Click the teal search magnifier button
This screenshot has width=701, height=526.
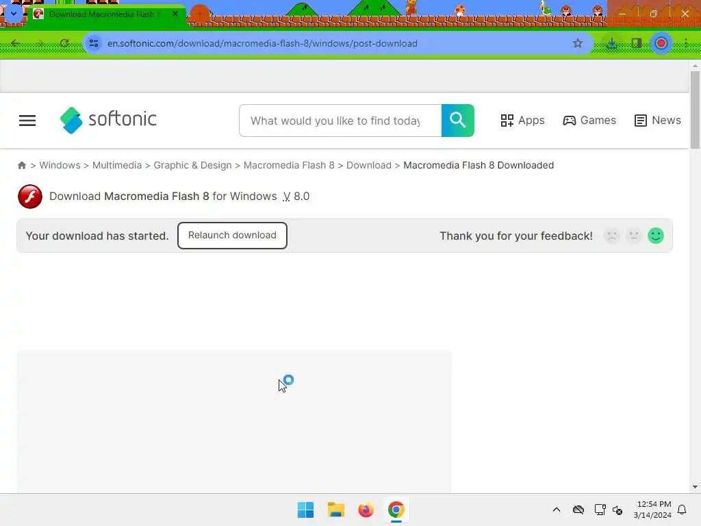457,121
